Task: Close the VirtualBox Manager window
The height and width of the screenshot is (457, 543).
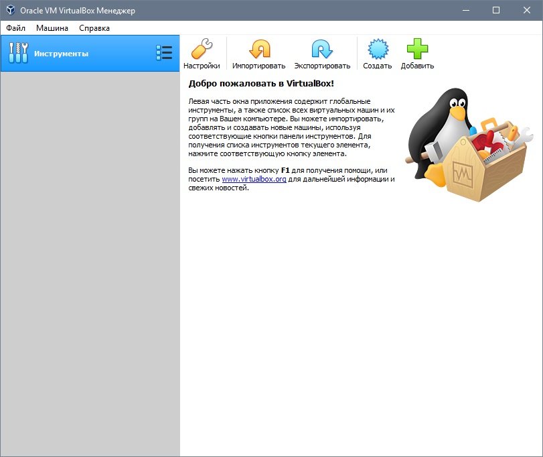Action: [x=527, y=10]
